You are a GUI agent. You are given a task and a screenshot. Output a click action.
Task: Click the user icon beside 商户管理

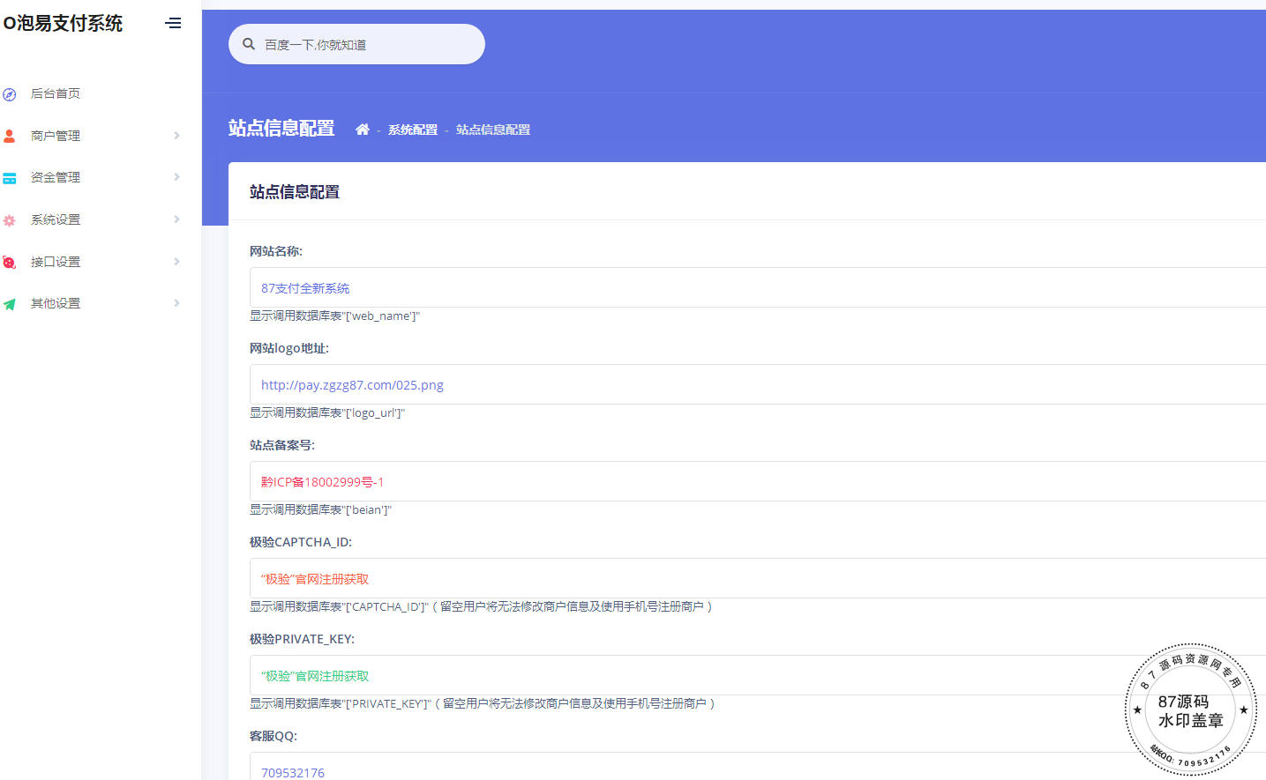point(10,136)
